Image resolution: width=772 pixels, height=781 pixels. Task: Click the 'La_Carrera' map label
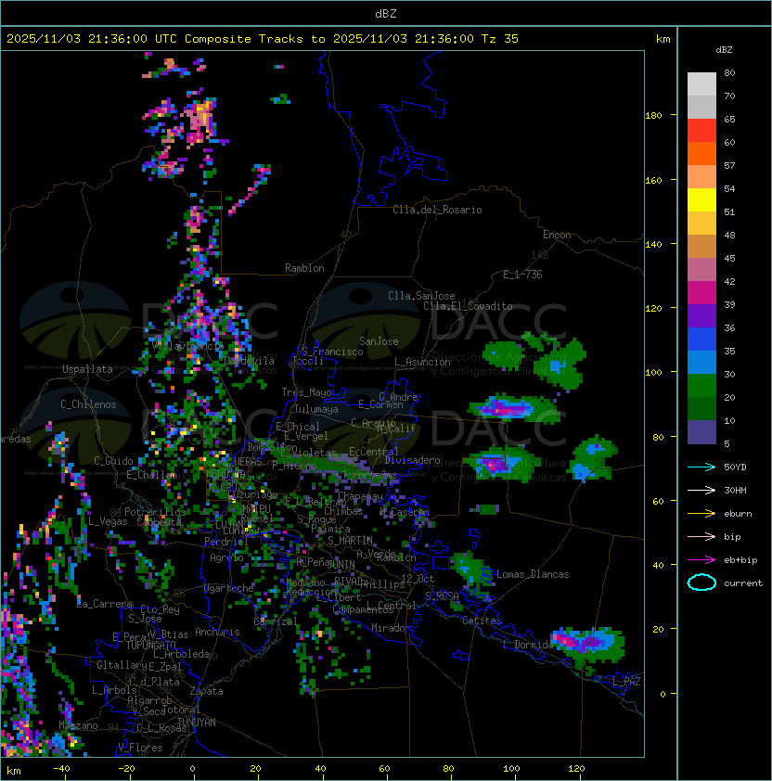(105, 604)
